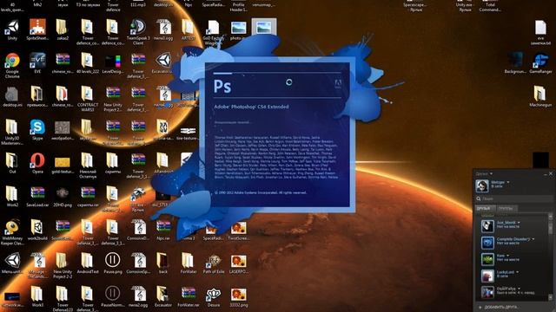This screenshot has height=312, width=556.
Task: Open the Друзья menu in Steam friends window
Action: click(484, 173)
